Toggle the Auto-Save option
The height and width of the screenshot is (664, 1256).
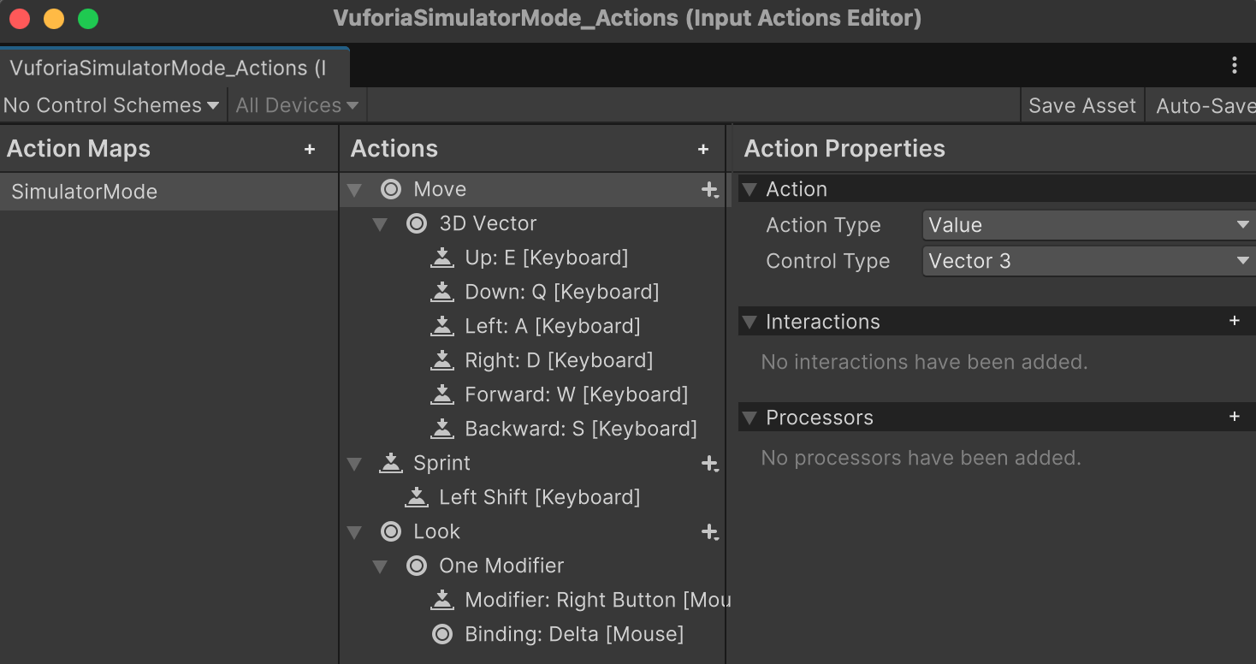(x=1201, y=105)
